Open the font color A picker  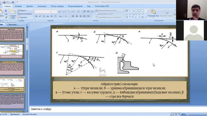coord(66,16)
